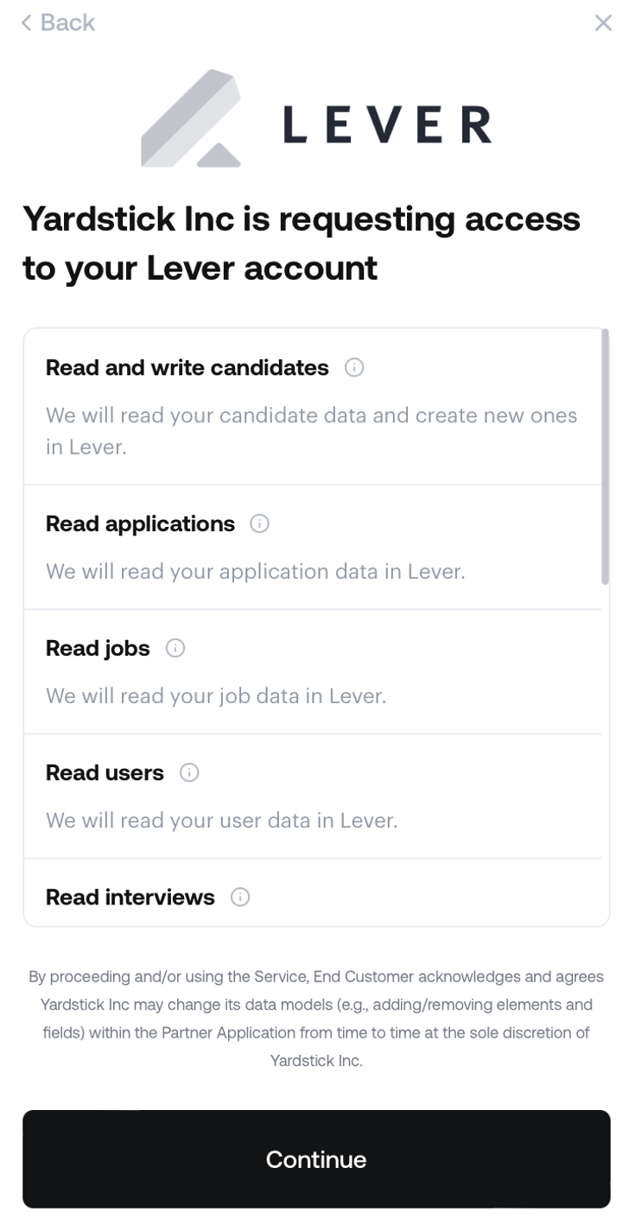Select the Read users permission entry
The height and width of the screenshot is (1218, 629).
tap(311, 795)
